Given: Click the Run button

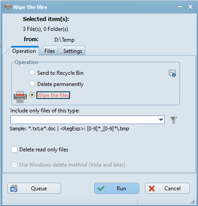Looking at the screenshot, I should (117, 189).
